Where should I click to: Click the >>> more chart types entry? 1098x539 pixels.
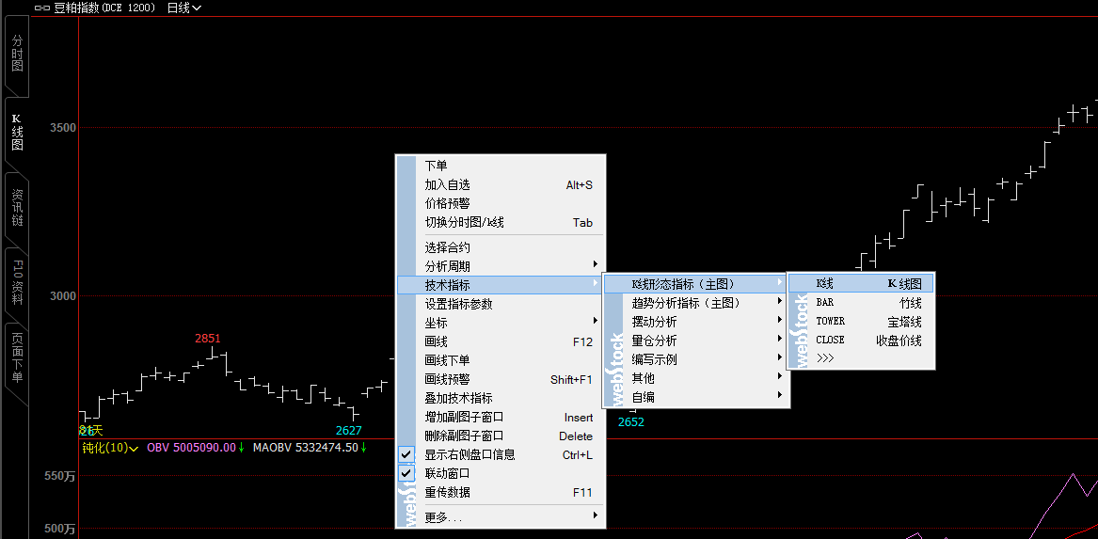coord(826,358)
